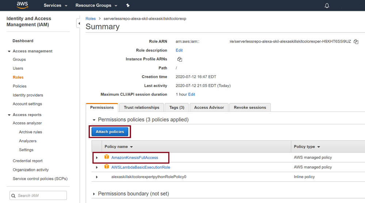Image resolution: width=365 pixels, height=203 pixels.
Task: Open Analyzers page
Action: (28, 141)
